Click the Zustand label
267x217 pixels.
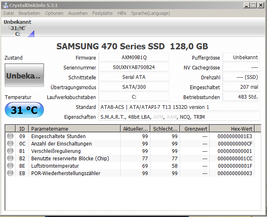pyautogui.click(x=14, y=58)
